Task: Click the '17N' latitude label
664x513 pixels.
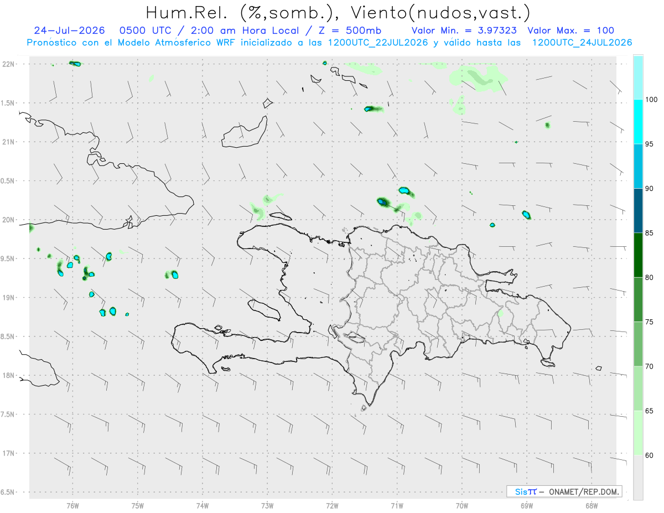Action: tap(8, 453)
